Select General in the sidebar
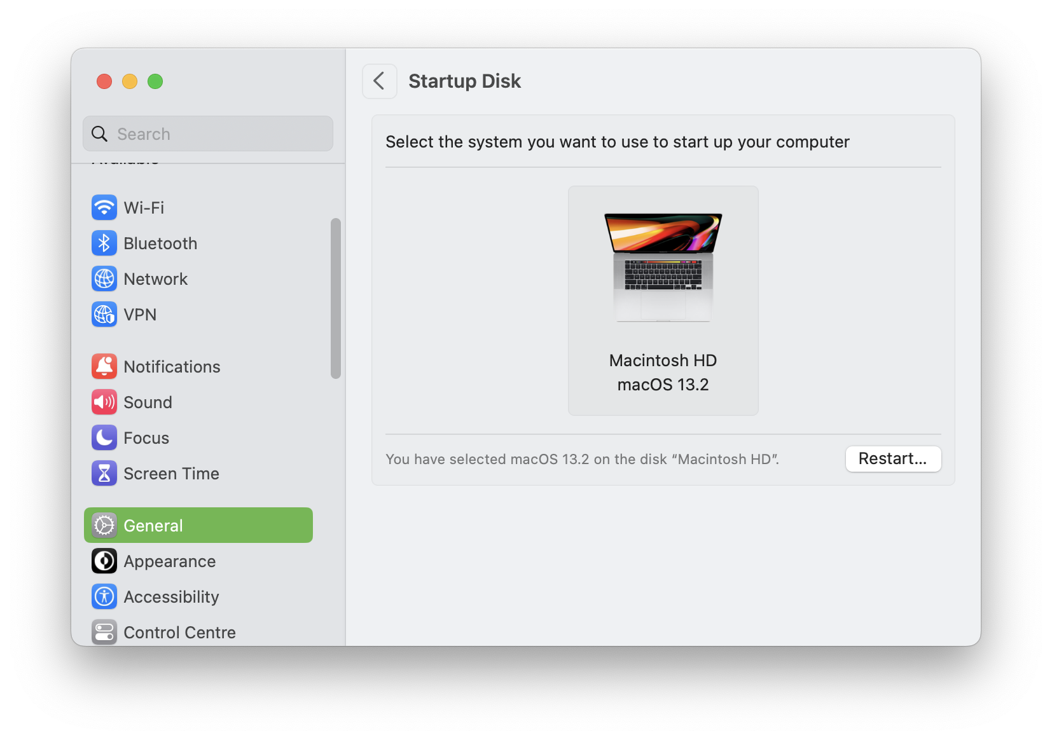 pyautogui.click(x=198, y=525)
